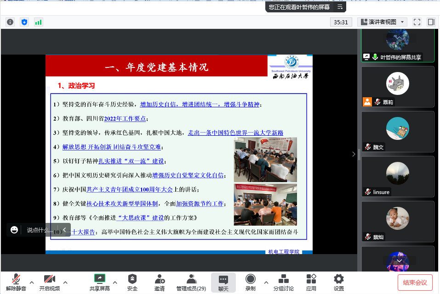The image size is (440, 294).
Task: Open 分组讨论 breakout rooms
Action: pos(284,282)
